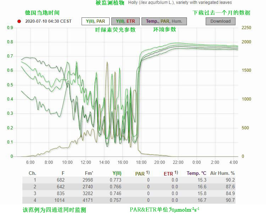Click the ETR column header
266x215 pixels.
[x=171, y=173]
